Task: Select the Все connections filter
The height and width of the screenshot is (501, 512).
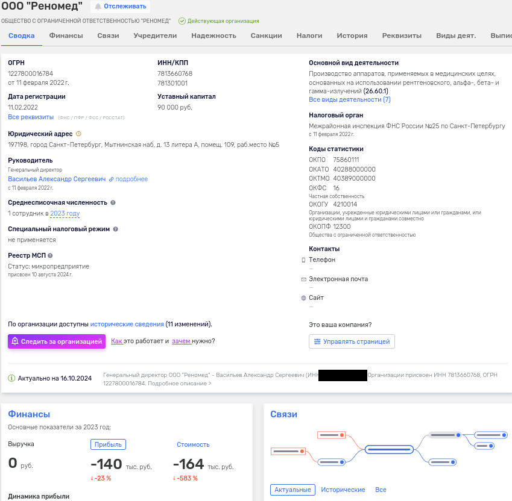Action: coord(381,490)
